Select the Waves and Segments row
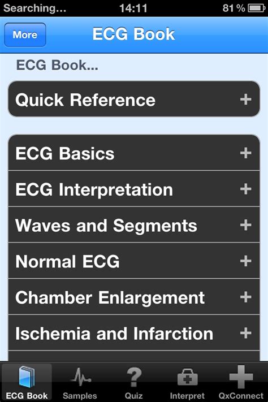The width and height of the screenshot is (268, 402). click(134, 225)
